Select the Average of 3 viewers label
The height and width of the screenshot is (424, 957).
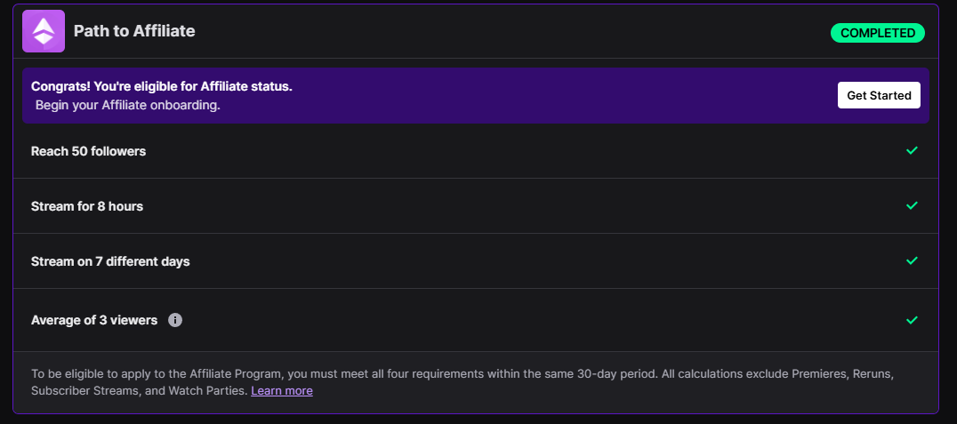(x=94, y=320)
